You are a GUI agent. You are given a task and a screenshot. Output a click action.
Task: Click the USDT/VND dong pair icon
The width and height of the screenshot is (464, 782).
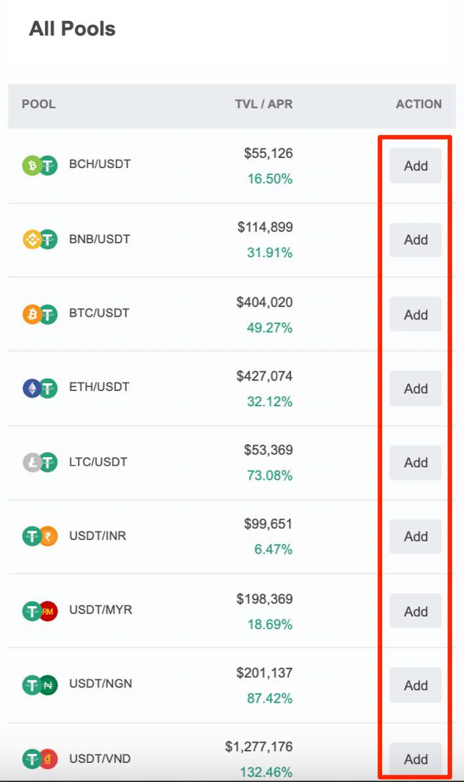(40, 758)
